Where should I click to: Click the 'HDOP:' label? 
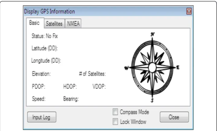(x=70, y=87)
